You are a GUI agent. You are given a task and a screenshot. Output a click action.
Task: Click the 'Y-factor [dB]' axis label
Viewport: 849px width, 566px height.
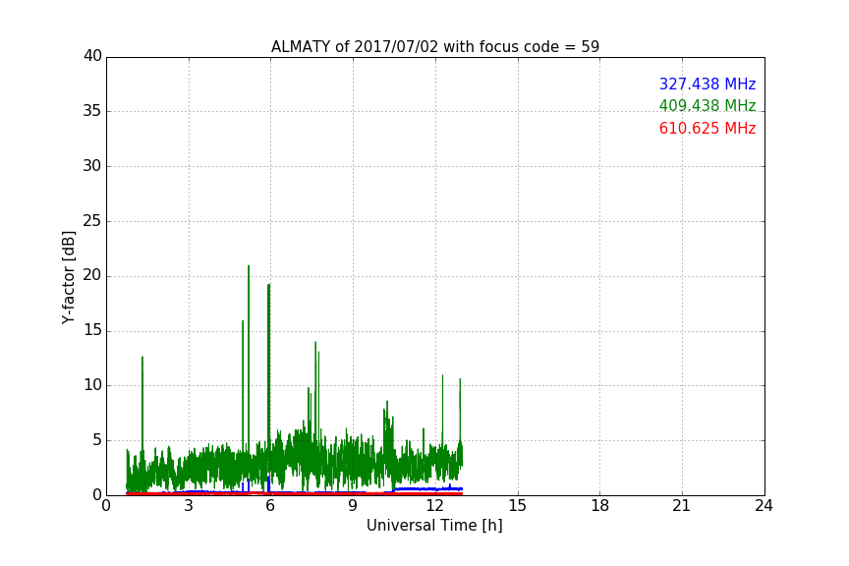point(68,277)
